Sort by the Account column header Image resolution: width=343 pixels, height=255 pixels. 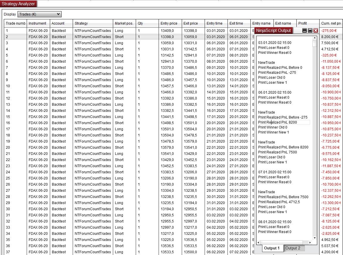(61, 23)
